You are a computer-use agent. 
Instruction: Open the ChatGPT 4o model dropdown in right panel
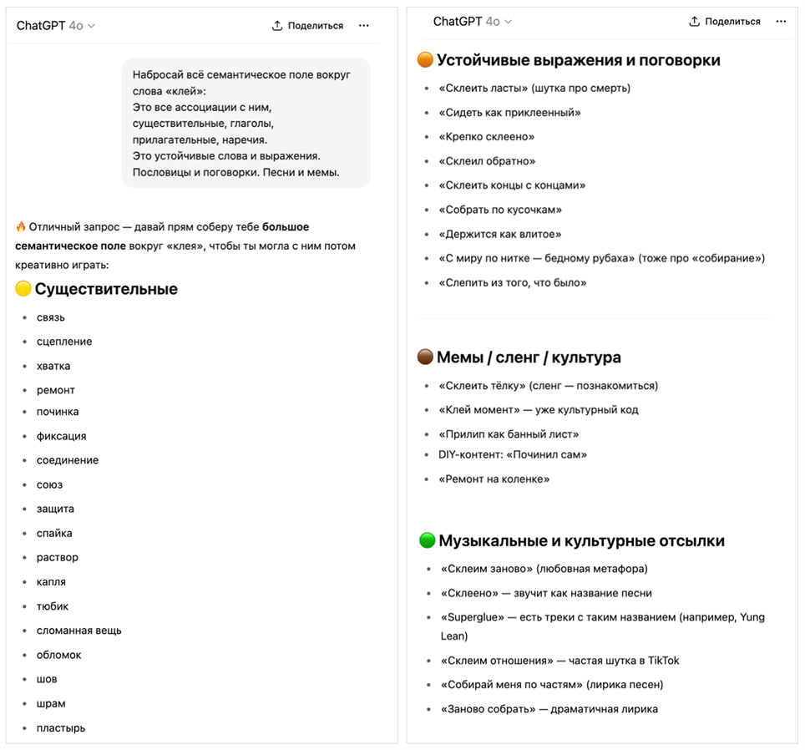[473, 22]
